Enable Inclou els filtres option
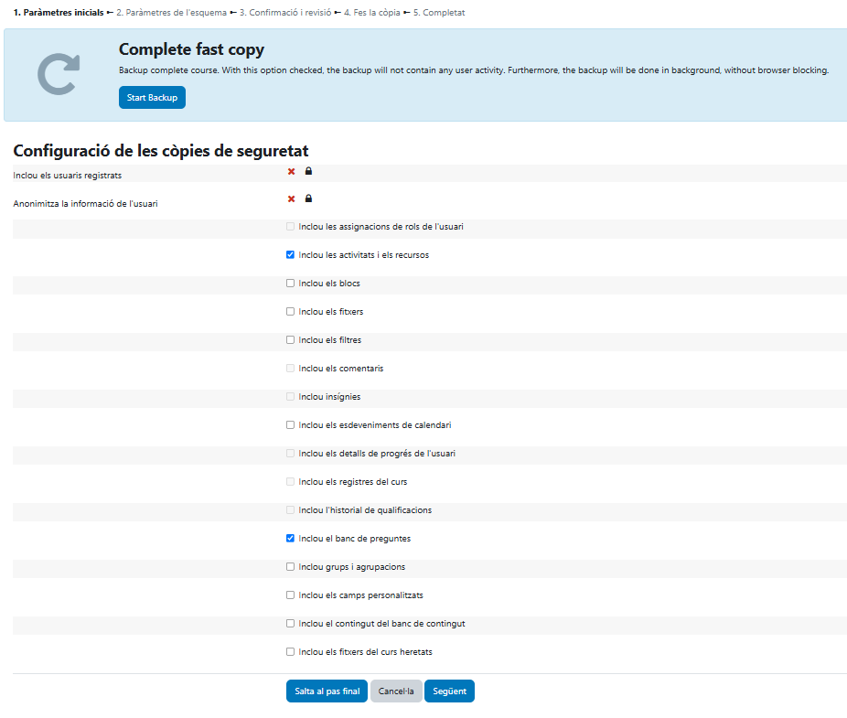Screen dimensions: 847x718 291,340
